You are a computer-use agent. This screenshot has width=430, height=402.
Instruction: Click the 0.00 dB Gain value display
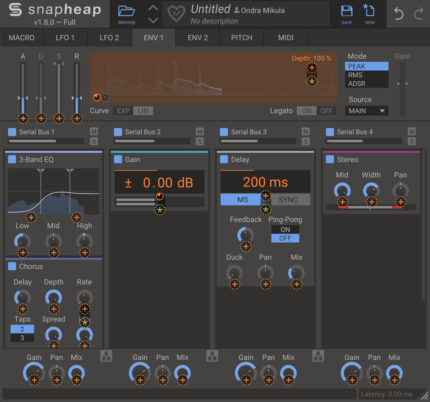coord(159,182)
